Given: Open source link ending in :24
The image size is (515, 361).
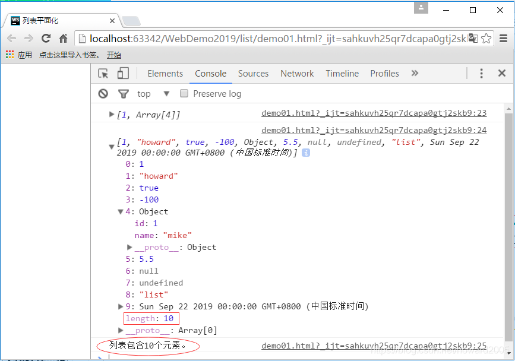Looking at the screenshot, I should [x=374, y=131].
